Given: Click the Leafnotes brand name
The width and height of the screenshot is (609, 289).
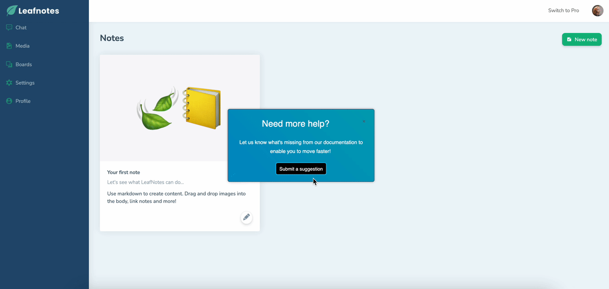Looking at the screenshot, I should [x=38, y=11].
